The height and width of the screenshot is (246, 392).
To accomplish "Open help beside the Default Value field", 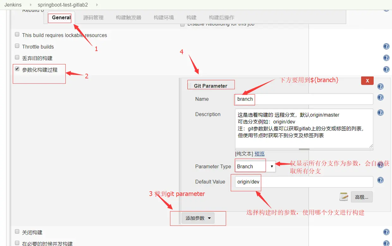I will coord(380,180).
